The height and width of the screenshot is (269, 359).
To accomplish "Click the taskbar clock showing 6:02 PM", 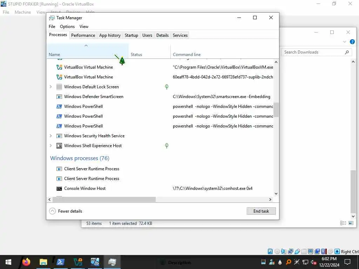I will tap(329, 262).
